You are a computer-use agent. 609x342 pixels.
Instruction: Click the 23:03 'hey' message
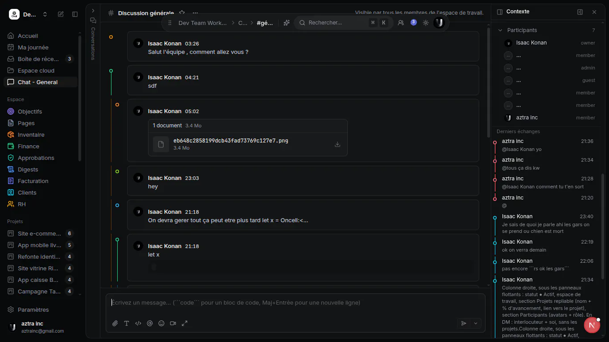pos(303,181)
